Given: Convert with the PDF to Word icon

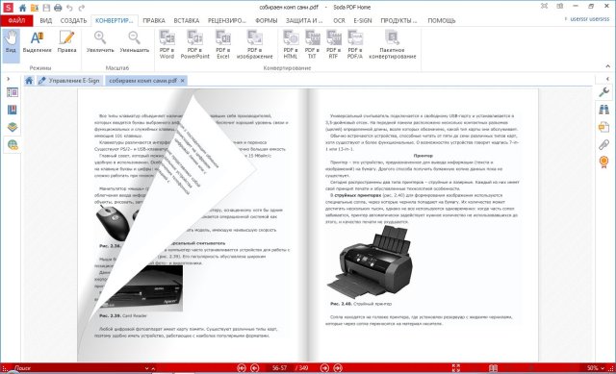Looking at the screenshot, I should pyautogui.click(x=167, y=45).
